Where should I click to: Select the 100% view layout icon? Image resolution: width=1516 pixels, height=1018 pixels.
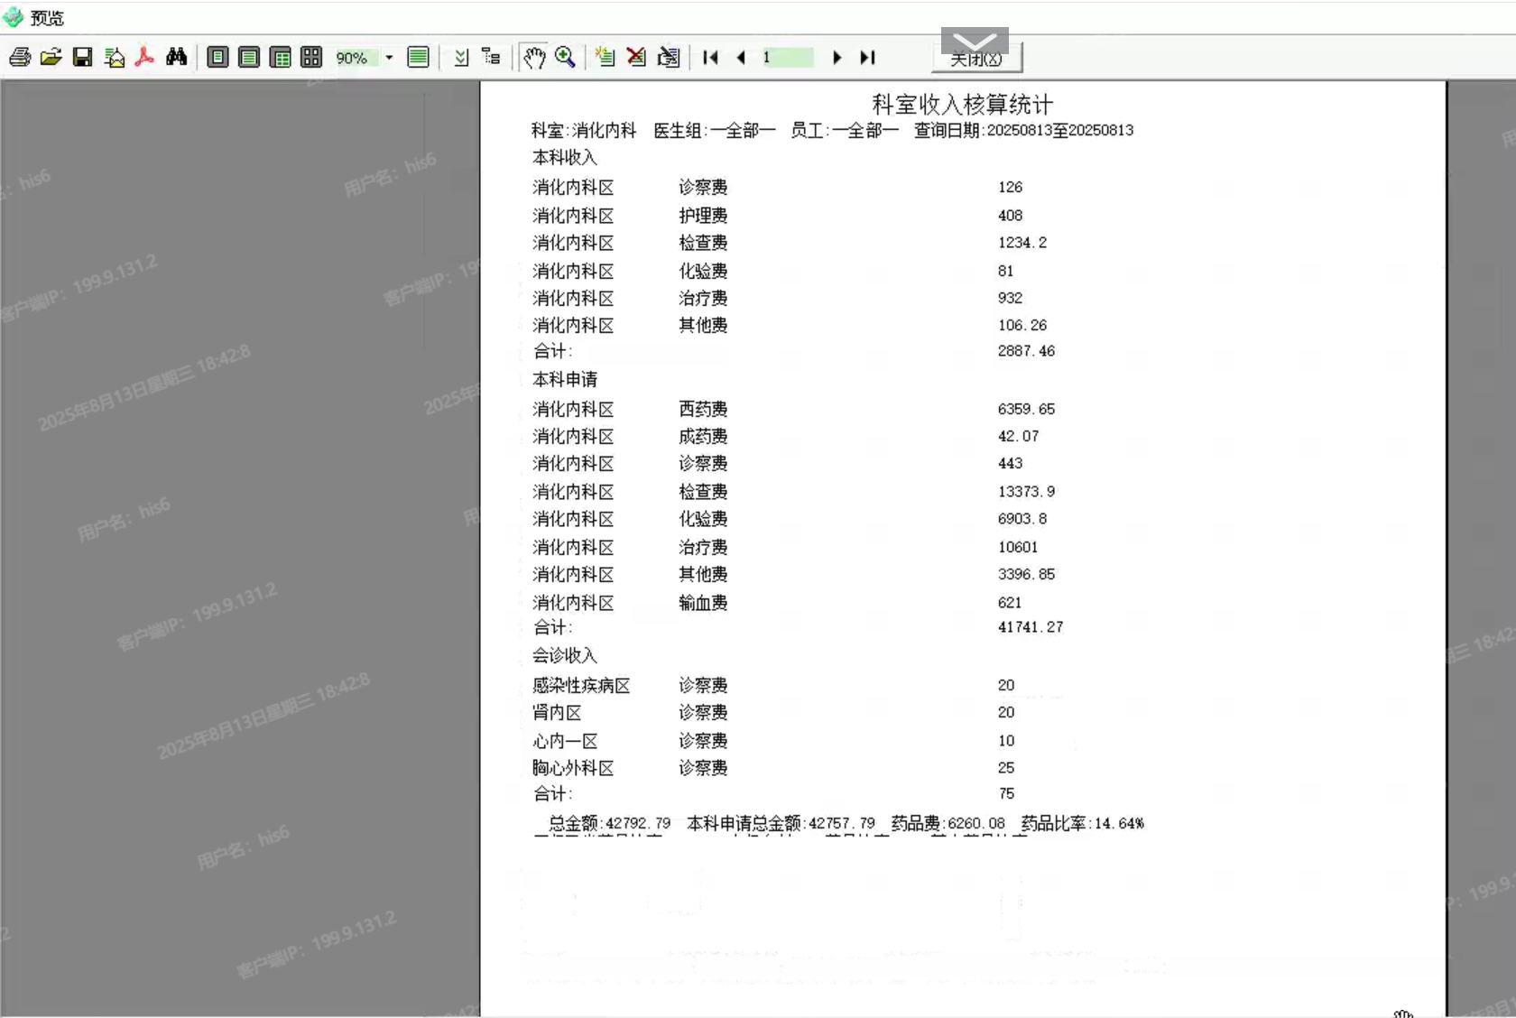[281, 58]
